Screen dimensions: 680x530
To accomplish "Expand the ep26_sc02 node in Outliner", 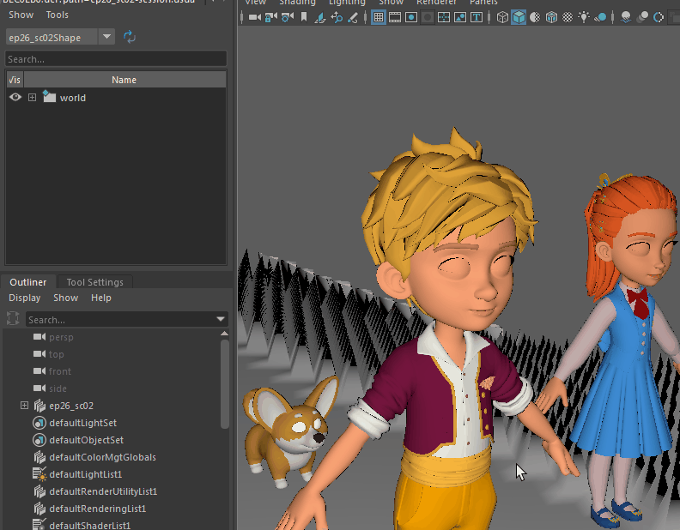I will 24,406.
